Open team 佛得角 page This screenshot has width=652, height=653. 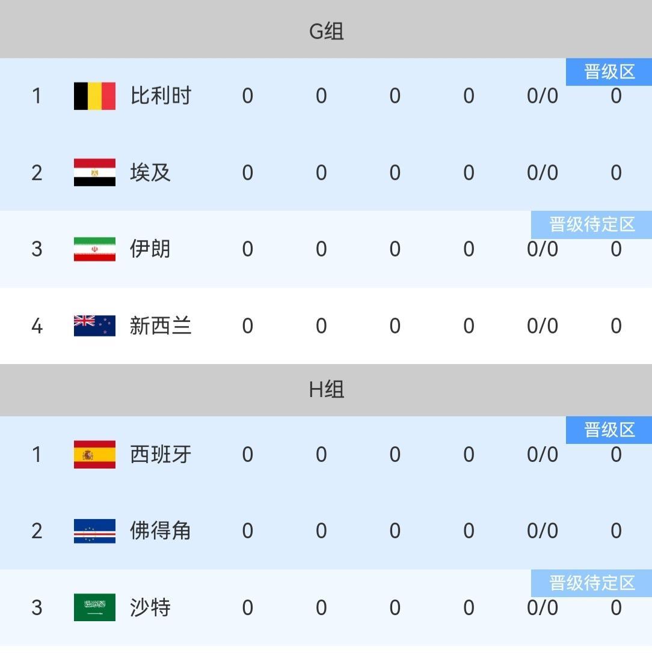click(x=161, y=531)
